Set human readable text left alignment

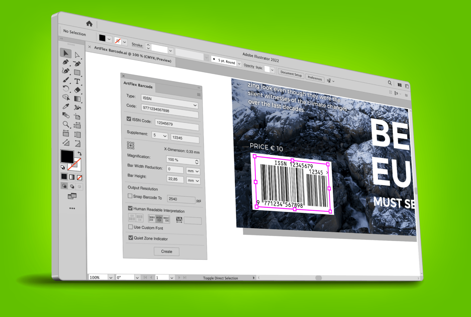[x=152, y=218]
